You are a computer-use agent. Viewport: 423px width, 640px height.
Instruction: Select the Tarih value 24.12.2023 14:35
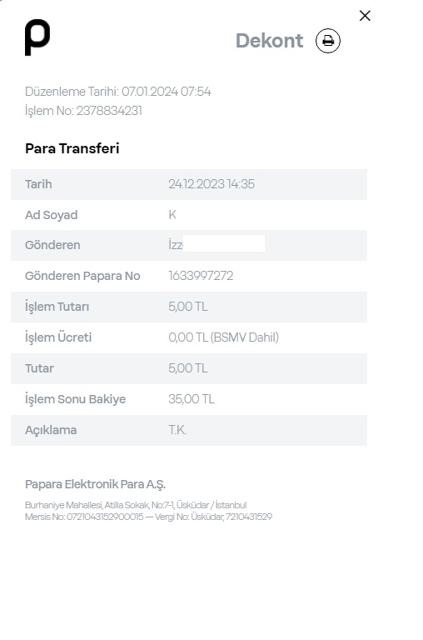(211, 184)
